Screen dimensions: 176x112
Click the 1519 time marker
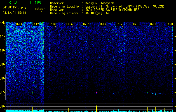coord(153,24)
